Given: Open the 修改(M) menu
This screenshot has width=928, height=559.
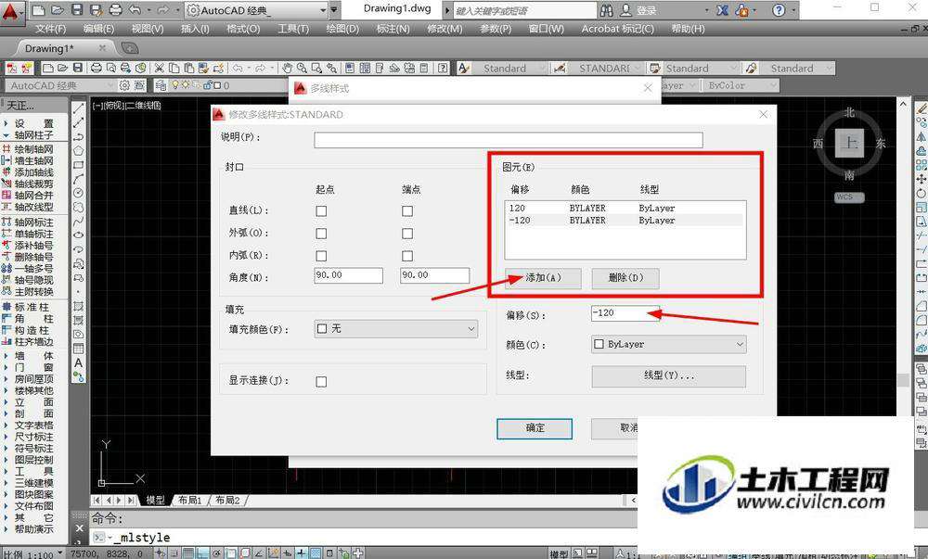Looking at the screenshot, I should pos(445,29).
